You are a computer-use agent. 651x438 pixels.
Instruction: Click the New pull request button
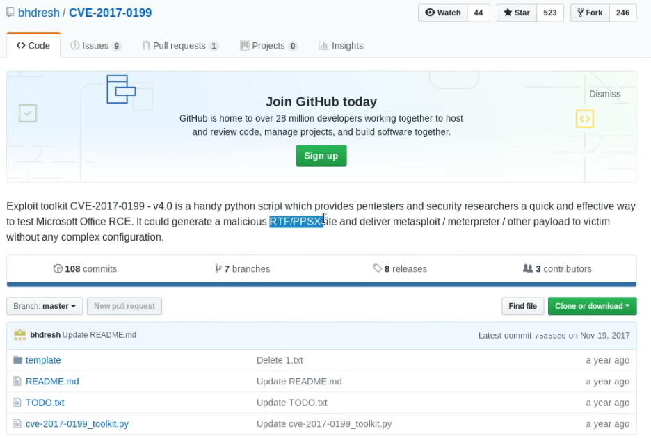pos(124,306)
